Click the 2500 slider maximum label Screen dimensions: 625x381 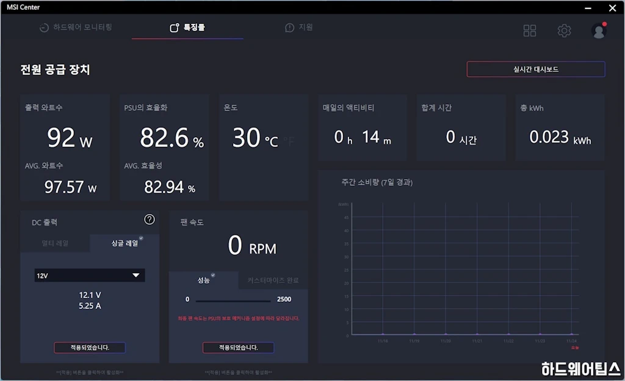click(x=284, y=299)
